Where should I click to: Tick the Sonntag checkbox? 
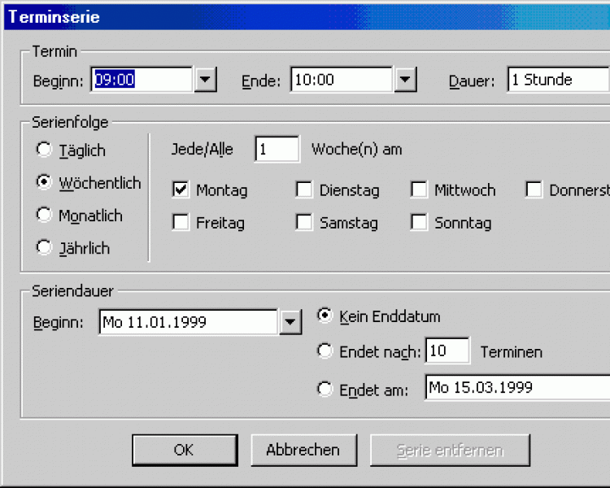pyautogui.click(x=419, y=222)
